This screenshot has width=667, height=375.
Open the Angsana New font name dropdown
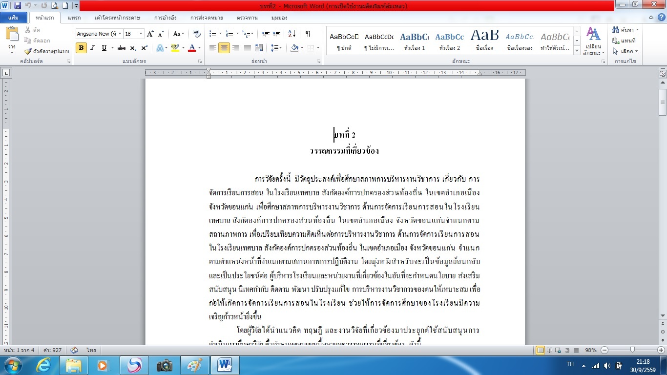coord(120,34)
